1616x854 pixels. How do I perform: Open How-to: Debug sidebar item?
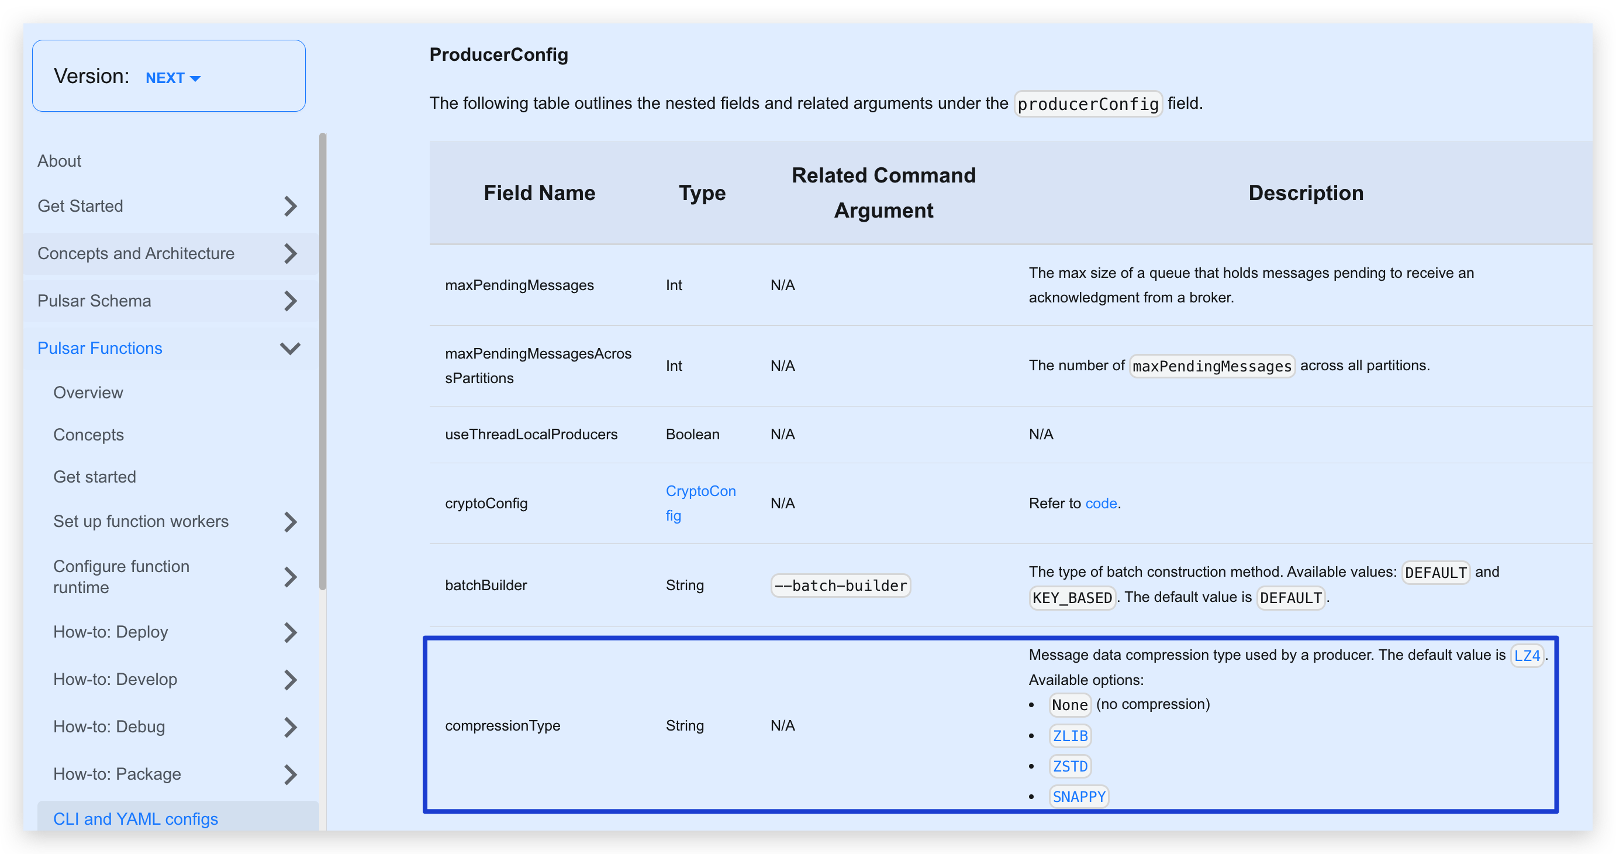[109, 726]
